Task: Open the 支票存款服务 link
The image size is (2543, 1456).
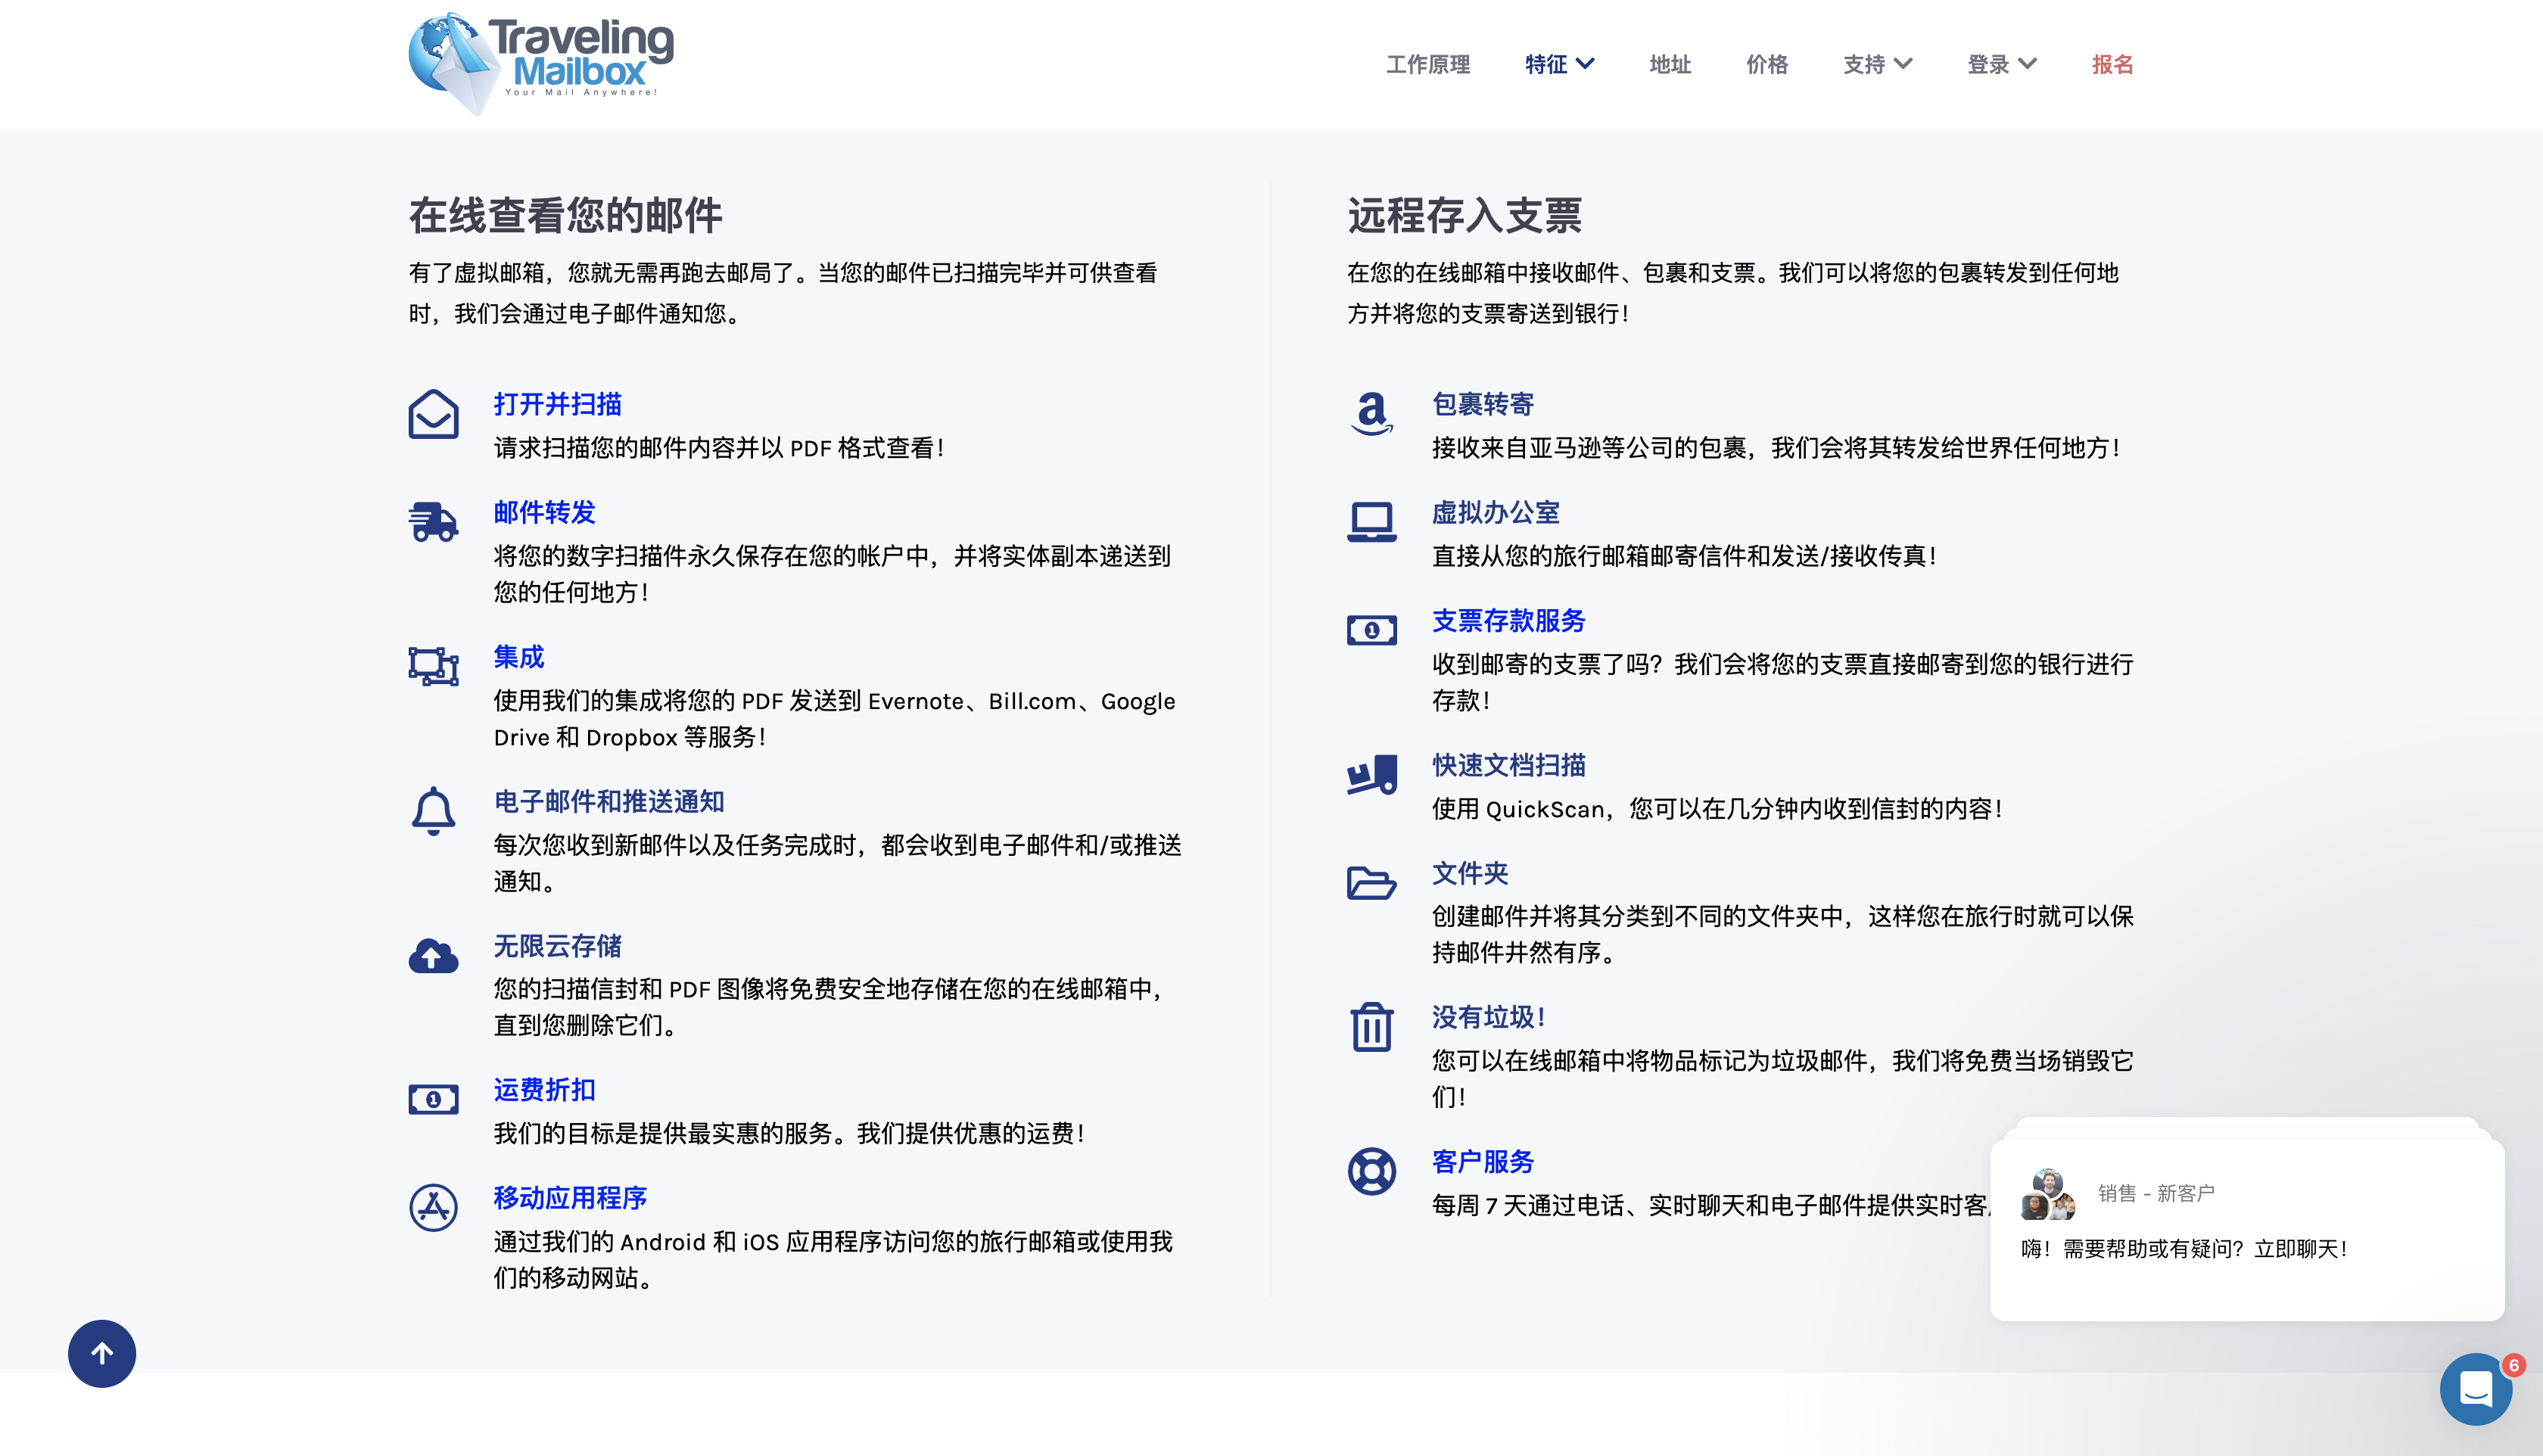Action: (1508, 620)
